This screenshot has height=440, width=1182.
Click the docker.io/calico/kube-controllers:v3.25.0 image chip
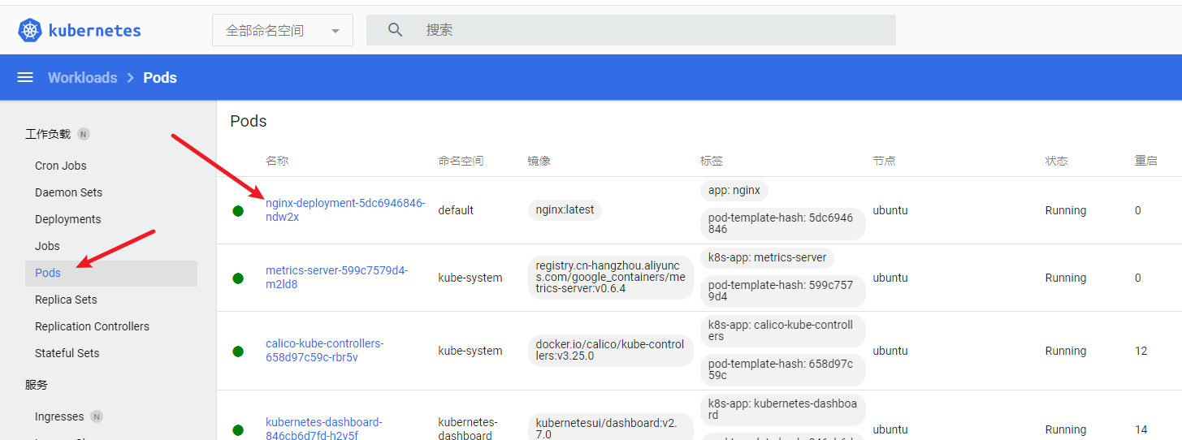point(610,350)
